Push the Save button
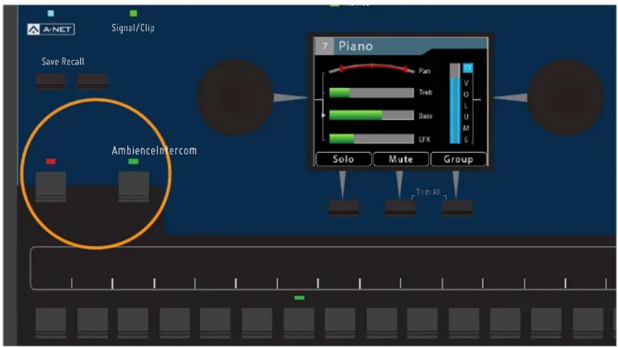Screen dimensions: 618x347 (x=51, y=82)
